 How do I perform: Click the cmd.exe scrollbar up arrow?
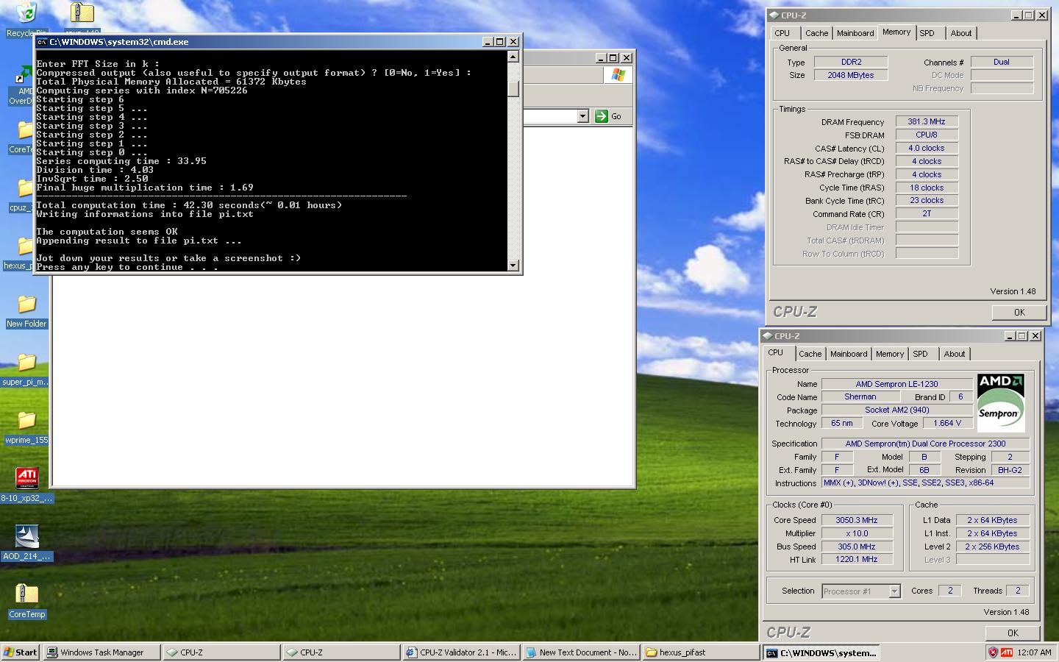(x=513, y=57)
